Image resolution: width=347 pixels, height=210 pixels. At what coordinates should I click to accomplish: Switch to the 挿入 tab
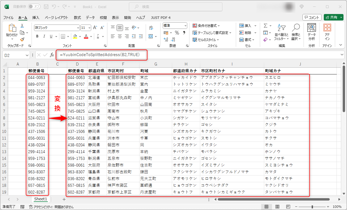click(36, 18)
